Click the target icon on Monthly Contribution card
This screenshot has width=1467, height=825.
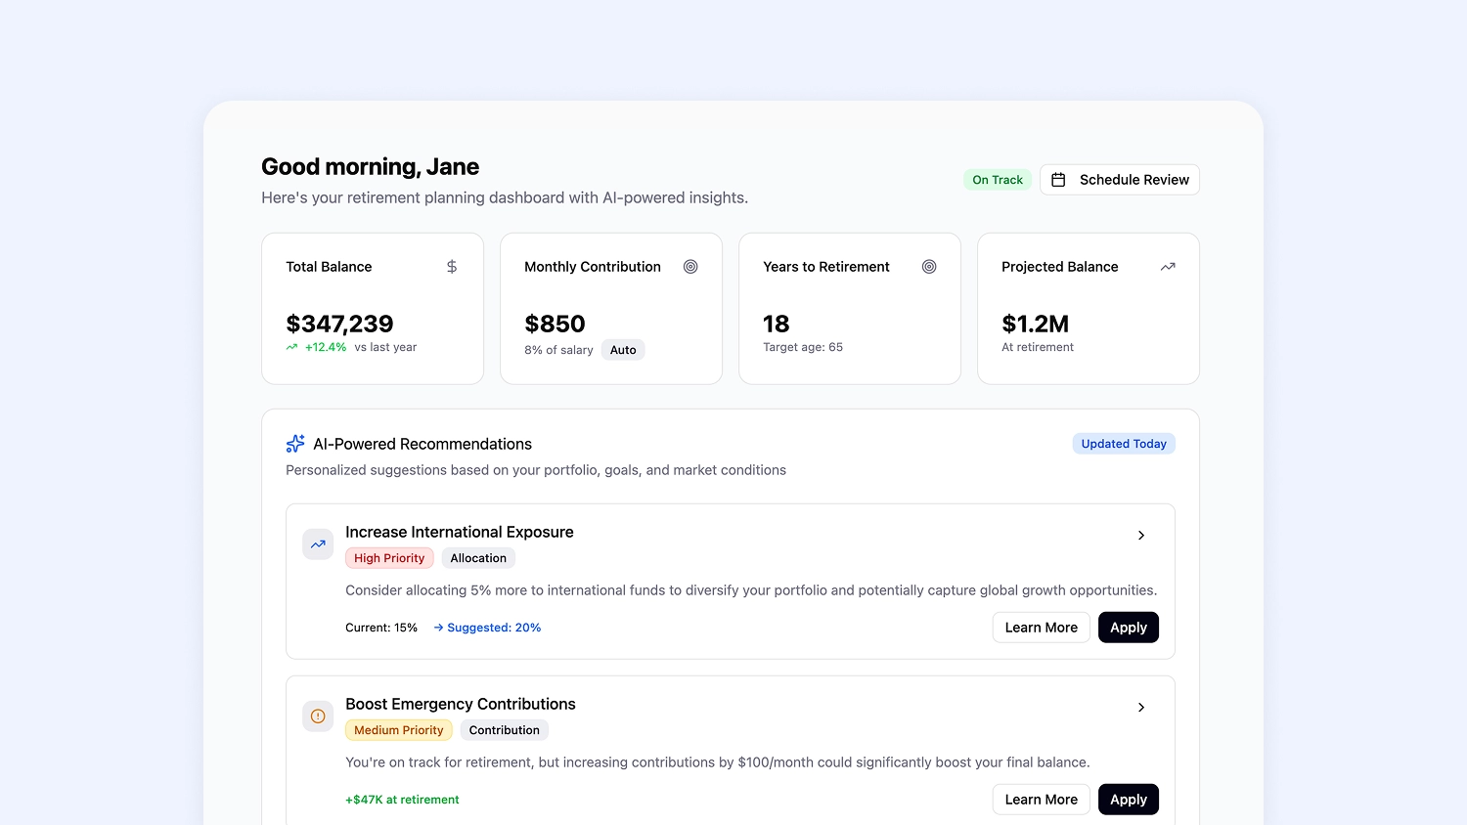click(690, 267)
